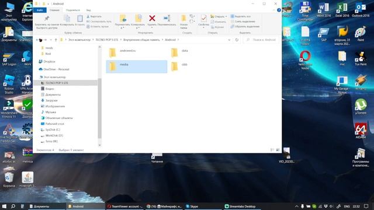The height and width of the screenshot is (210, 374).
Task: Click the navigation pane vertical scrollbar
Action: (100, 108)
